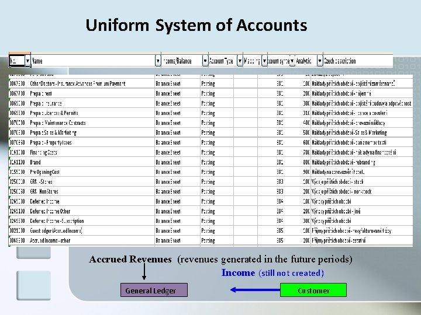421x315 pixels.
Task: Click the Příjmy příštích období - ostatní cell
Action: pos(339,240)
